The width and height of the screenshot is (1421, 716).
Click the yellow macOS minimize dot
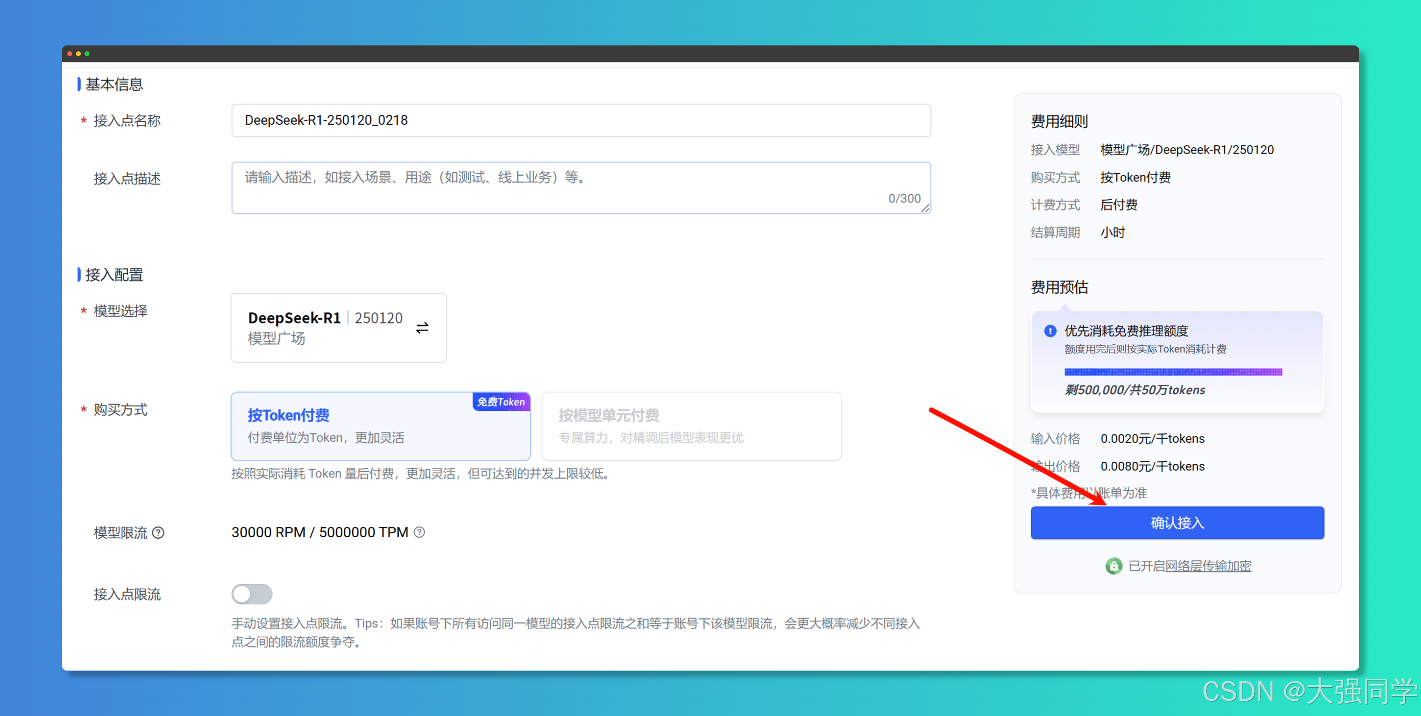[x=78, y=53]
